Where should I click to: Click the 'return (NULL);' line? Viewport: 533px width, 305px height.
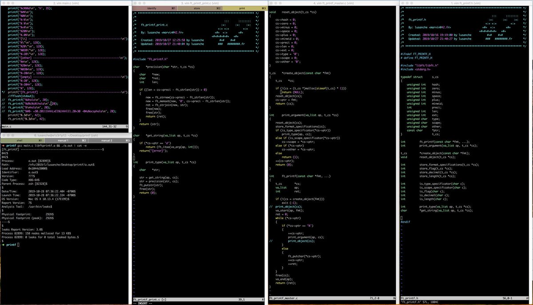pyautogui.click(x=293, y=92)
